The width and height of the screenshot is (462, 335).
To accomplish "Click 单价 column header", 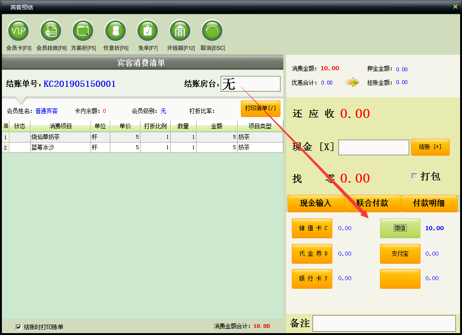I will (x=125, y=126).
